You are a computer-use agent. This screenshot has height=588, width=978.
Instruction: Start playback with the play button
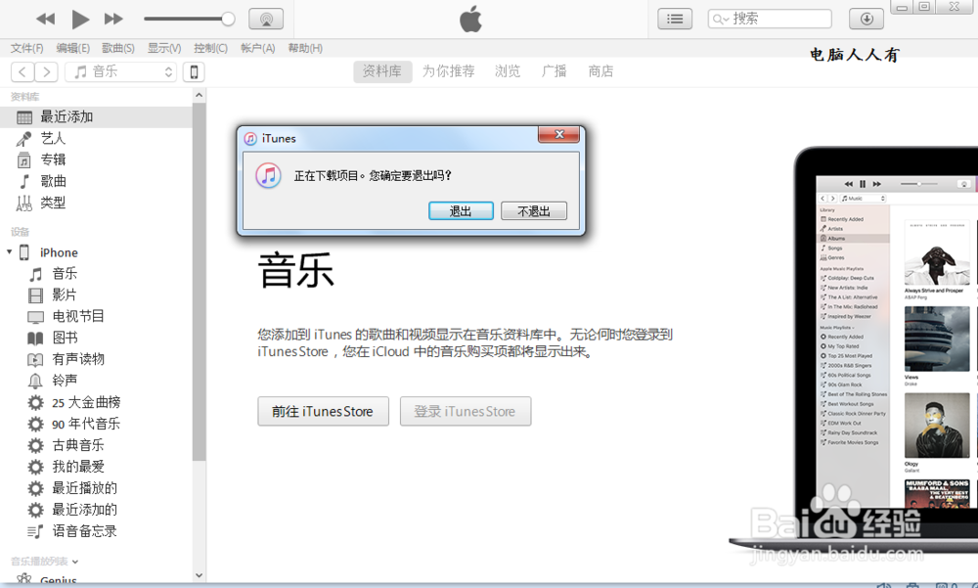(80, 20)
